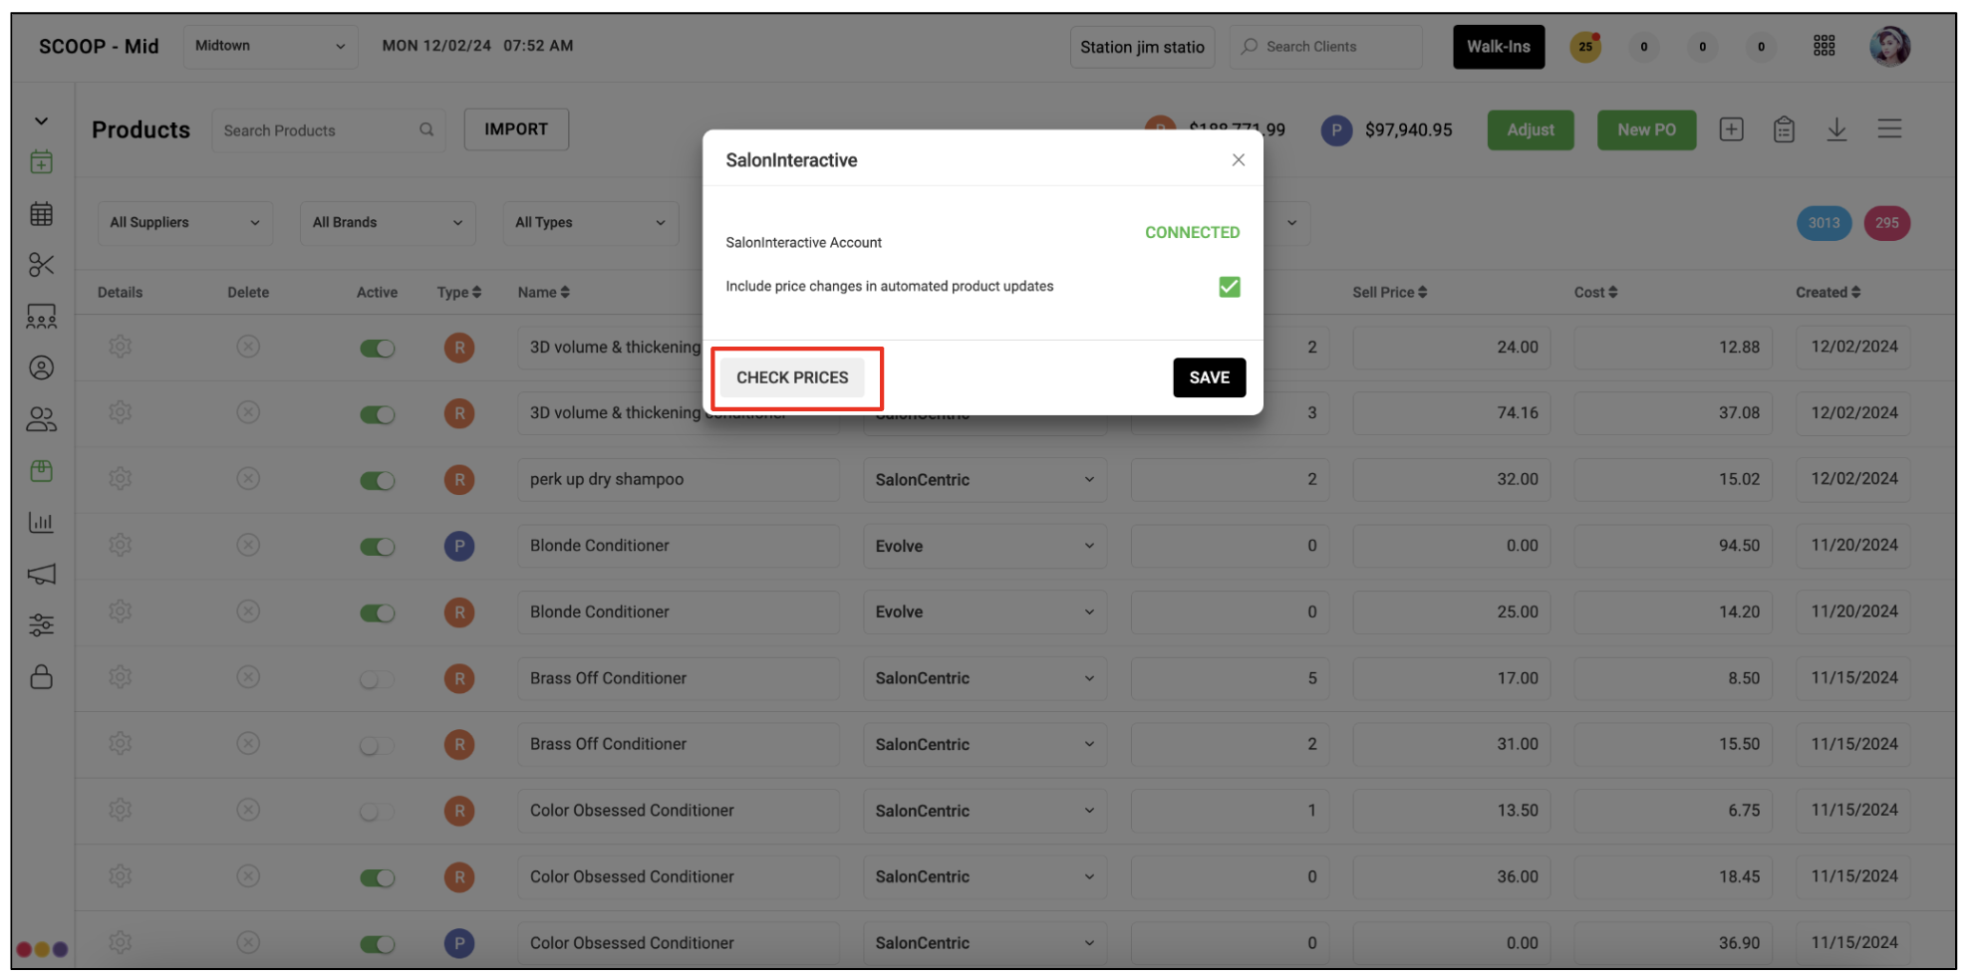Enable Color Obsessed Conditioner priced 13.50
The width and height of the screenshot is (1969, 978).
click(377, 812)
